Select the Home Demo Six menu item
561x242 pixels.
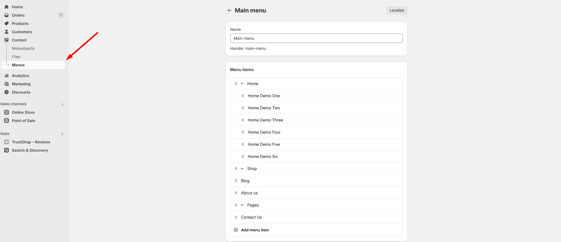pos(316,156)
